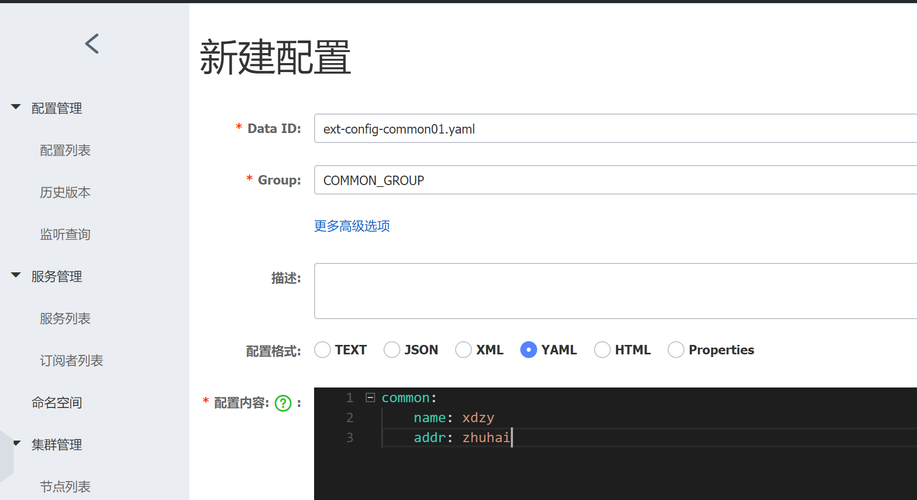
Task: Click the 新建配置 page title
Action: click(275, 57)
